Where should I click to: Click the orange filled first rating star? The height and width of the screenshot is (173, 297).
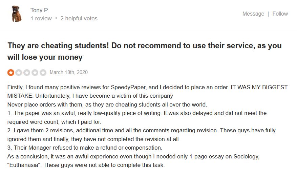click(11, 73)
